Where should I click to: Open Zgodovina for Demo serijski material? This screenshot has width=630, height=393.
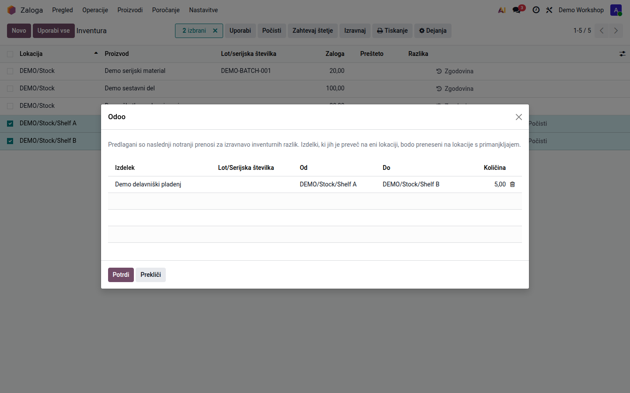click(x=455, y=71)
